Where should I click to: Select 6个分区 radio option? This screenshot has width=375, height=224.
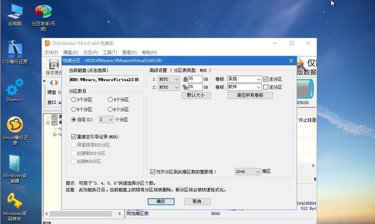tap(110, 110)
